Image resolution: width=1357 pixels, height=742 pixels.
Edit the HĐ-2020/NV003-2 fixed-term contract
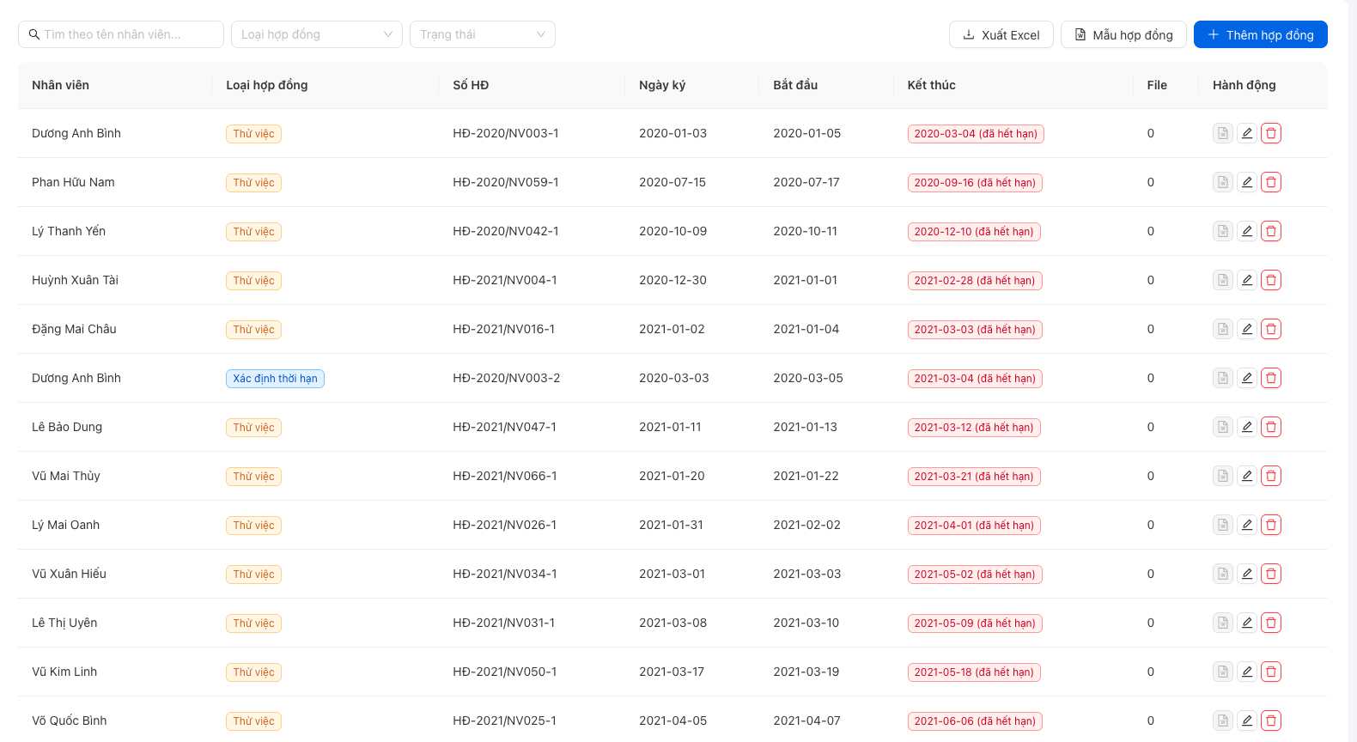pyautogui.click(x=1247, y=378)
